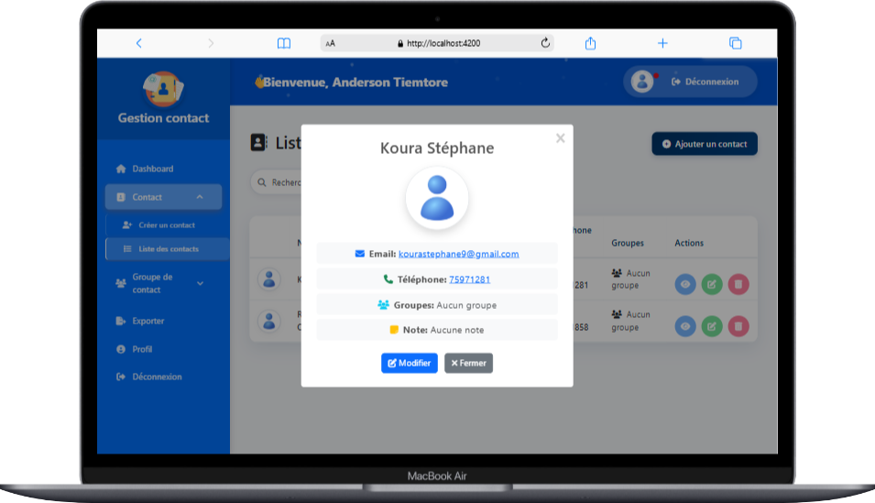Click the localhost:4200 address bar

click(x=438, y=43)
